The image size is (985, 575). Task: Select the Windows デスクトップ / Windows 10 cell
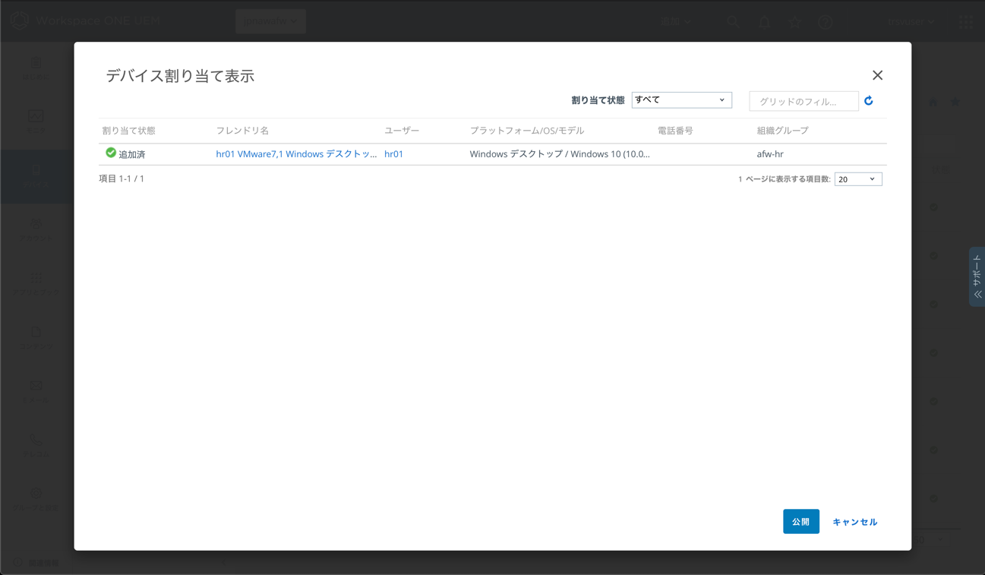pos(560,153)
